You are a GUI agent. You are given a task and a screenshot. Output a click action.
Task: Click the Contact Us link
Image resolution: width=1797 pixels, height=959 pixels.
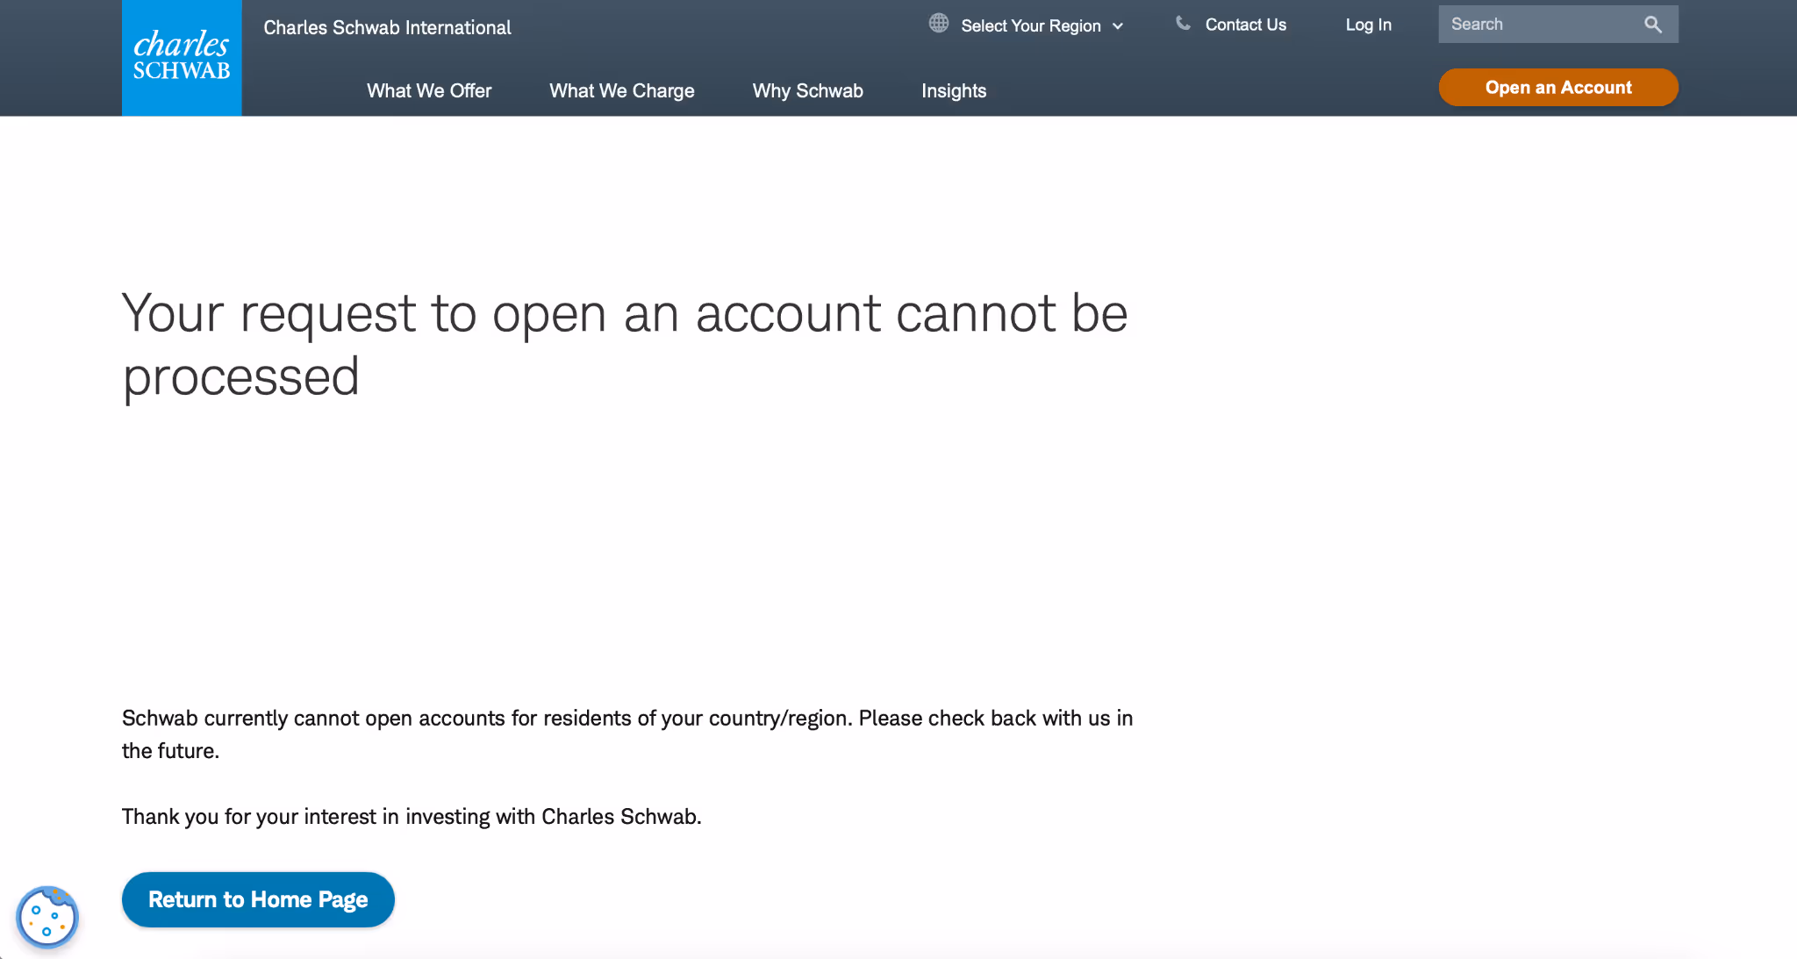[x=1245, y=25]
